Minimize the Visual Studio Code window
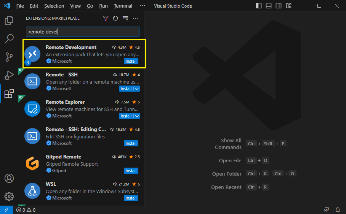The image size is (346, 214). 302,6
